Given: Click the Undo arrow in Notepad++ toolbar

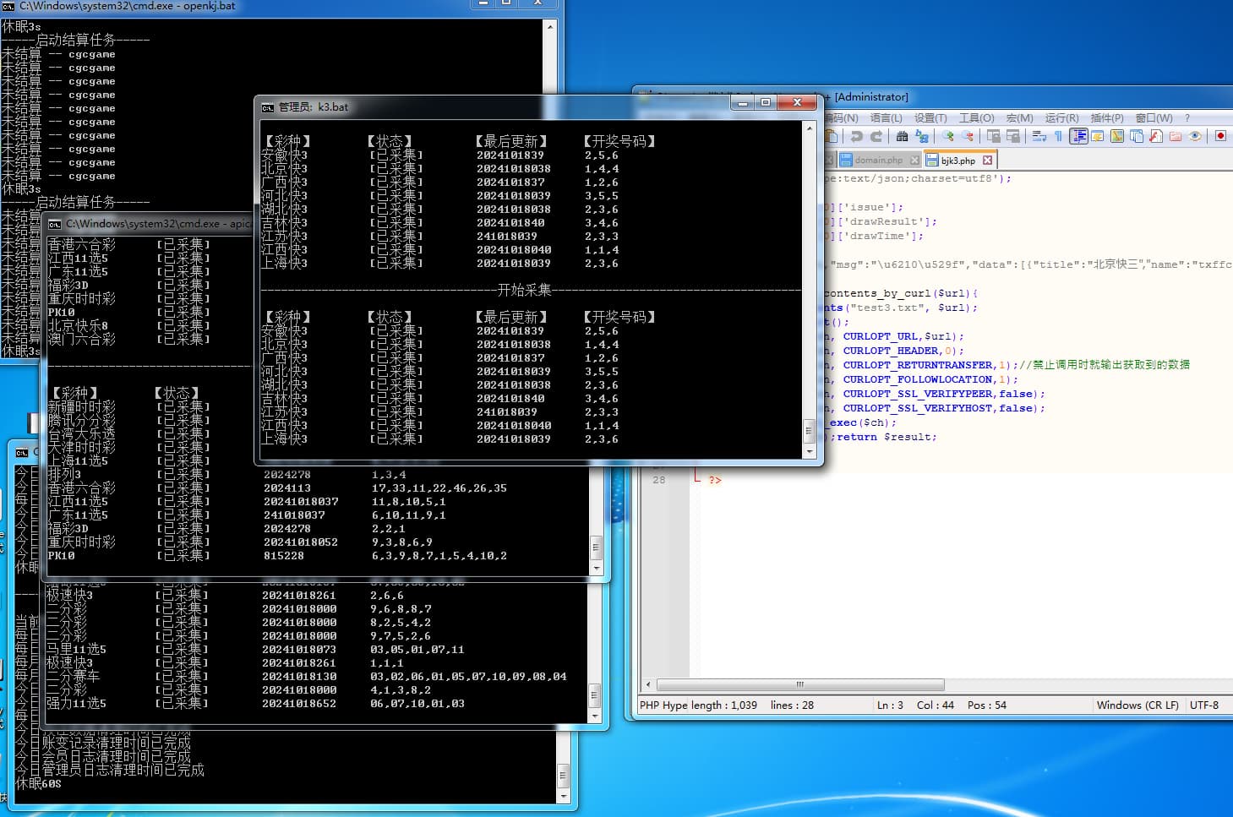Looking at the screenshot, I should pos(856,136).
